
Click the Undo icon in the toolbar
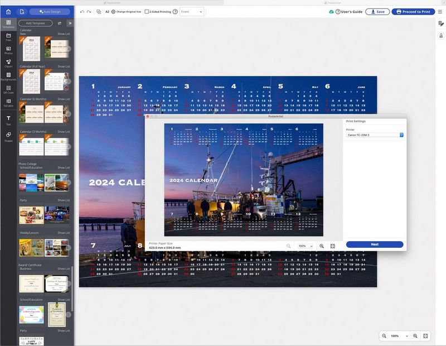pyautogui.click(x=81, y=12)
